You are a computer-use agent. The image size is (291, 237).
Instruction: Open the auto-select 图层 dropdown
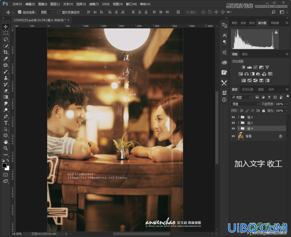click(x=46, y=12)
